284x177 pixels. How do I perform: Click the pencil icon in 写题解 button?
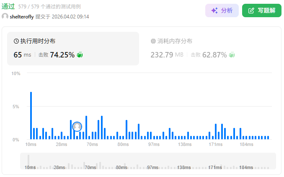click(x=251, y=10)
